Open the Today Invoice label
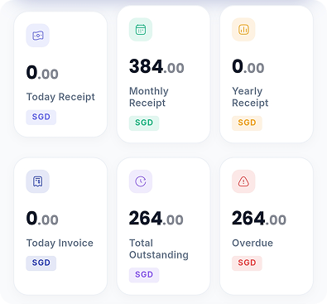 click(60, 243)
